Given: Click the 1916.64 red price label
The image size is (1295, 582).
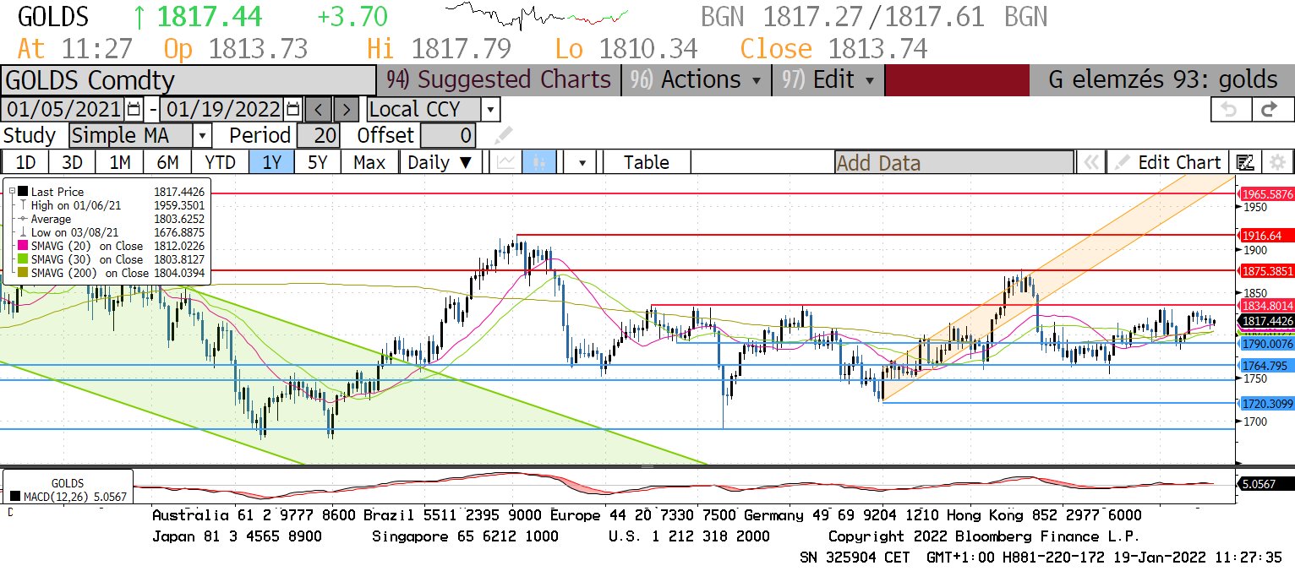Looking at the screenshot, I should [x=1266, y=235].
